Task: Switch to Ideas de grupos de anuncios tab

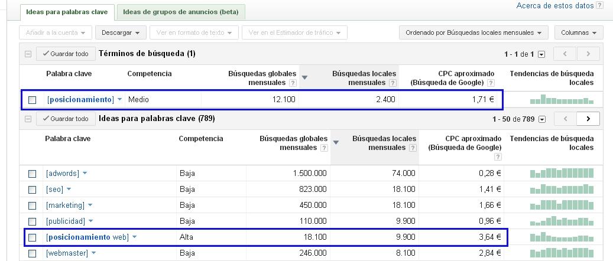Action: click(x=181, y=12)
